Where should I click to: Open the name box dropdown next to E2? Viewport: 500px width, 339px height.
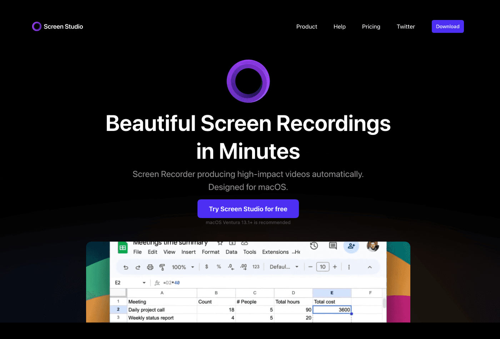tap(144, 282)
